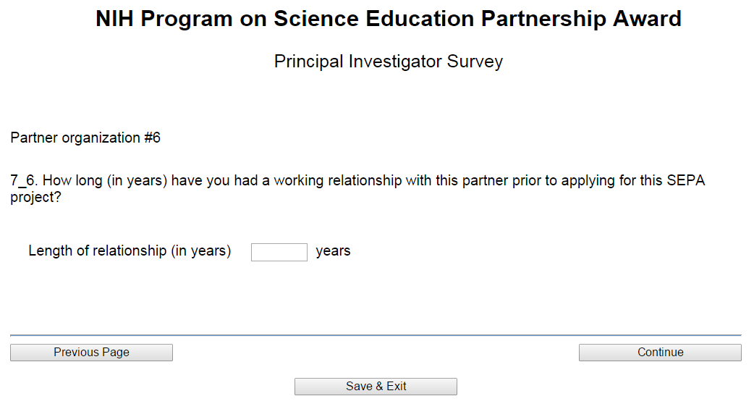
Task: Click the word "project?" ending the question
Action: (x=35, y=197)
